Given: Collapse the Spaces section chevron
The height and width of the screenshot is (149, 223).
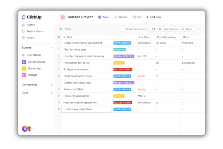Looking at the screenshot, I should [x=51, y=48].
